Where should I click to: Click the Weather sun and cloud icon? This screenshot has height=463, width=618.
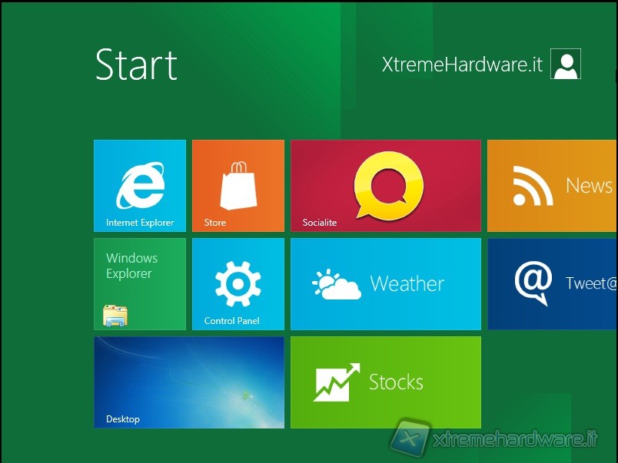tap(337, 285)
